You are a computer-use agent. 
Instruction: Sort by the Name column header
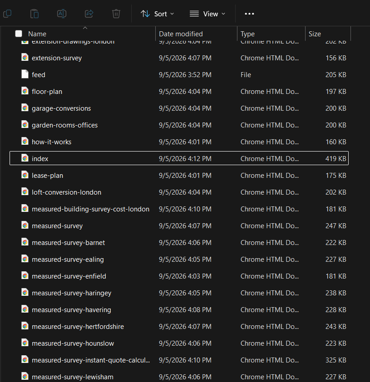37,34
